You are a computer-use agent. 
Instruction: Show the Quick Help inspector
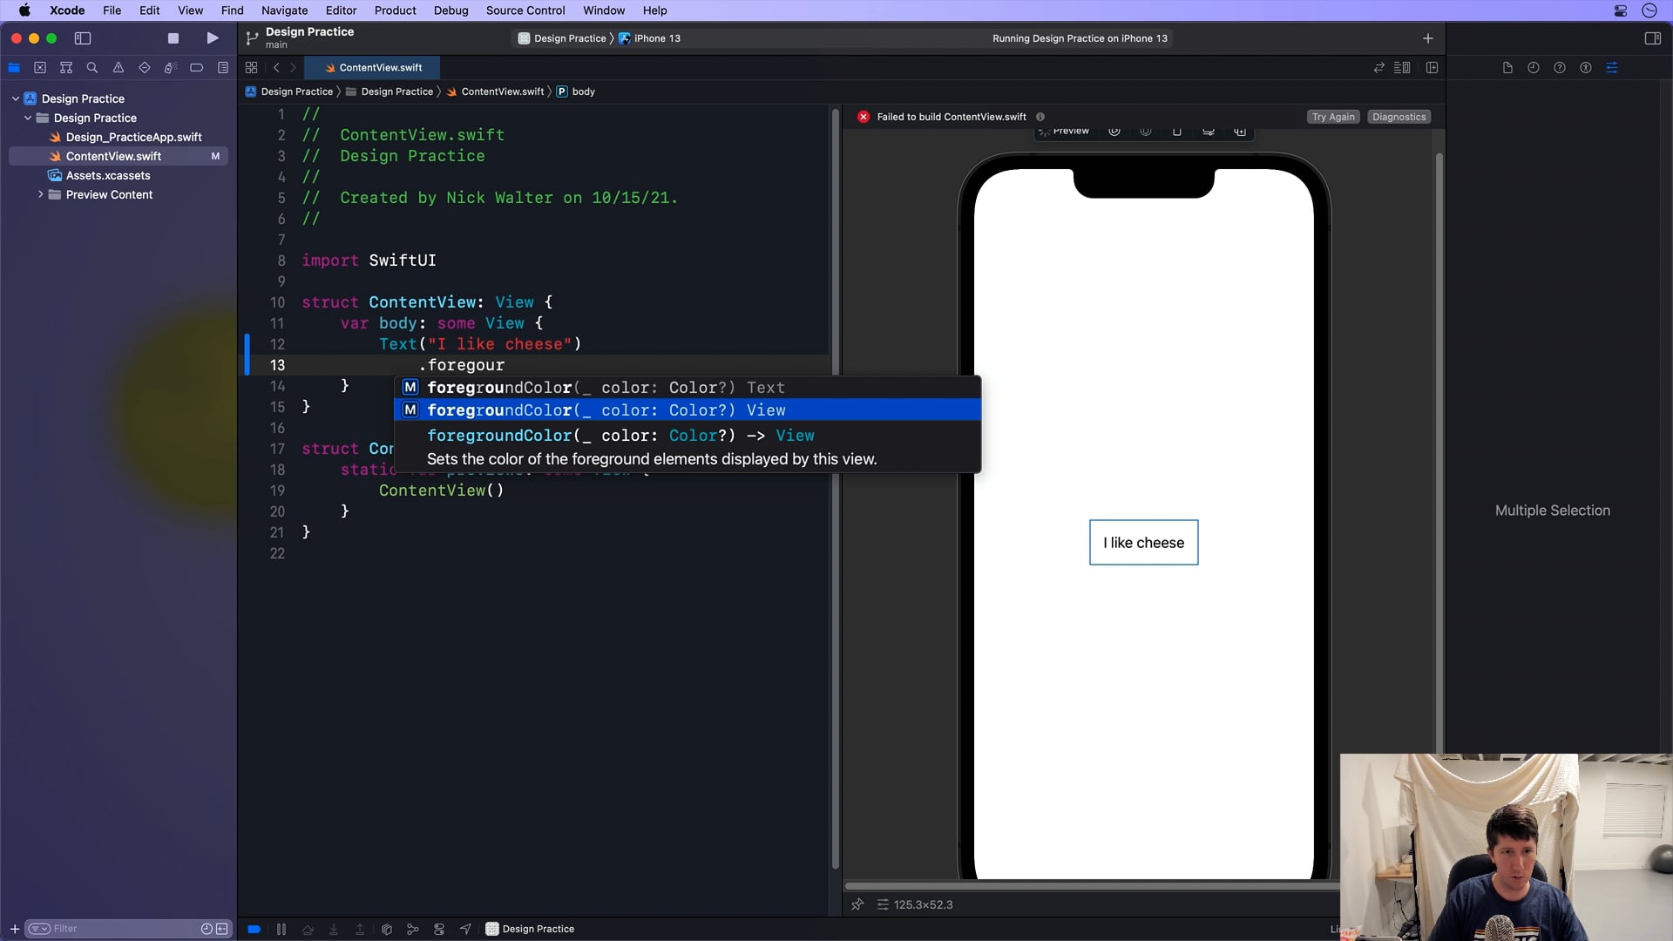1560,68
